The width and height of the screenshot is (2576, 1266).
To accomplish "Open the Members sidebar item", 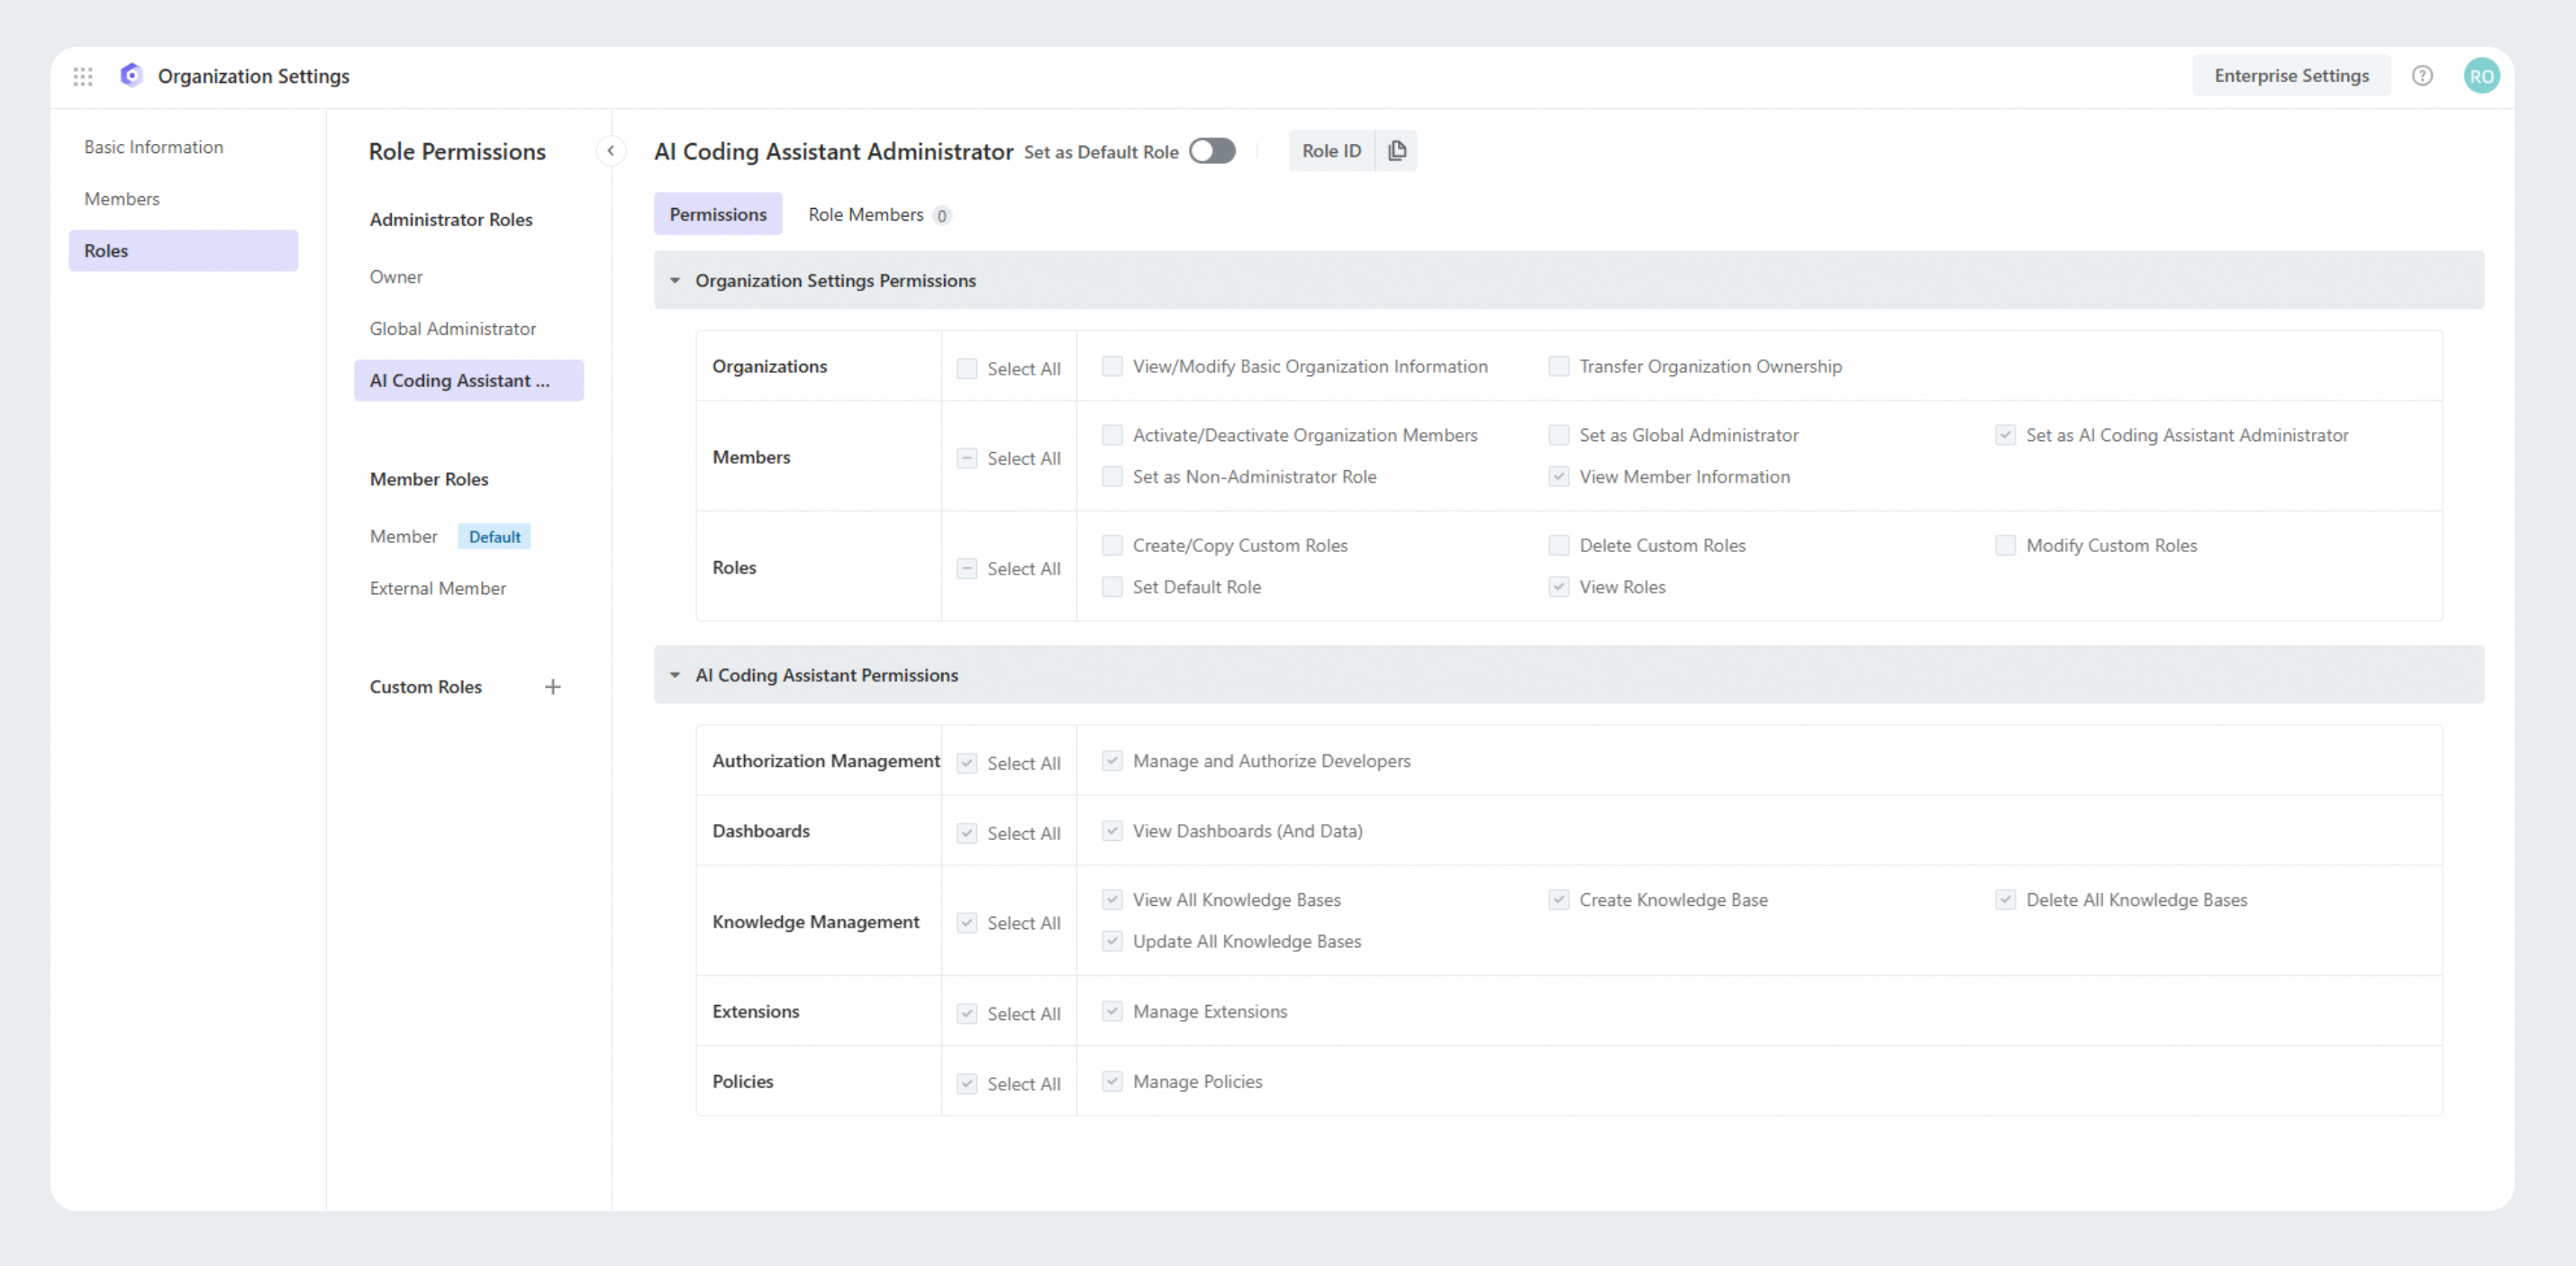I will tap(122, 199).
